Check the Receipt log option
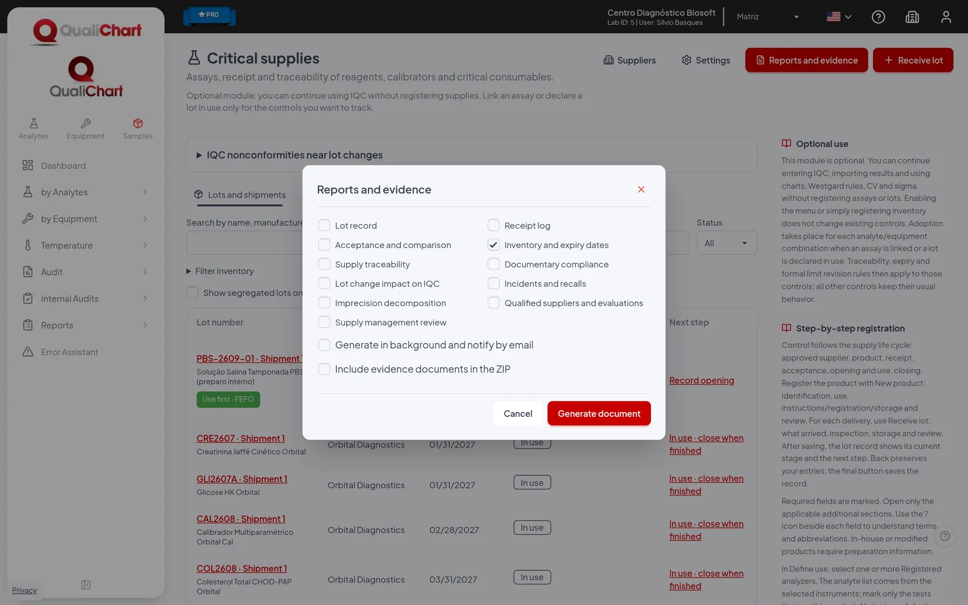Screen dimensions: 968x605 tap(494, 226)
